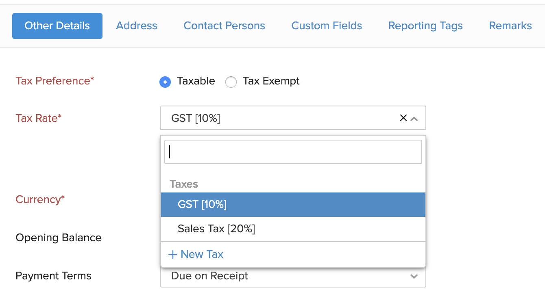Select the Taxable radio button
The height and width of the screenshot is (294, 545).
pos(165,82)
